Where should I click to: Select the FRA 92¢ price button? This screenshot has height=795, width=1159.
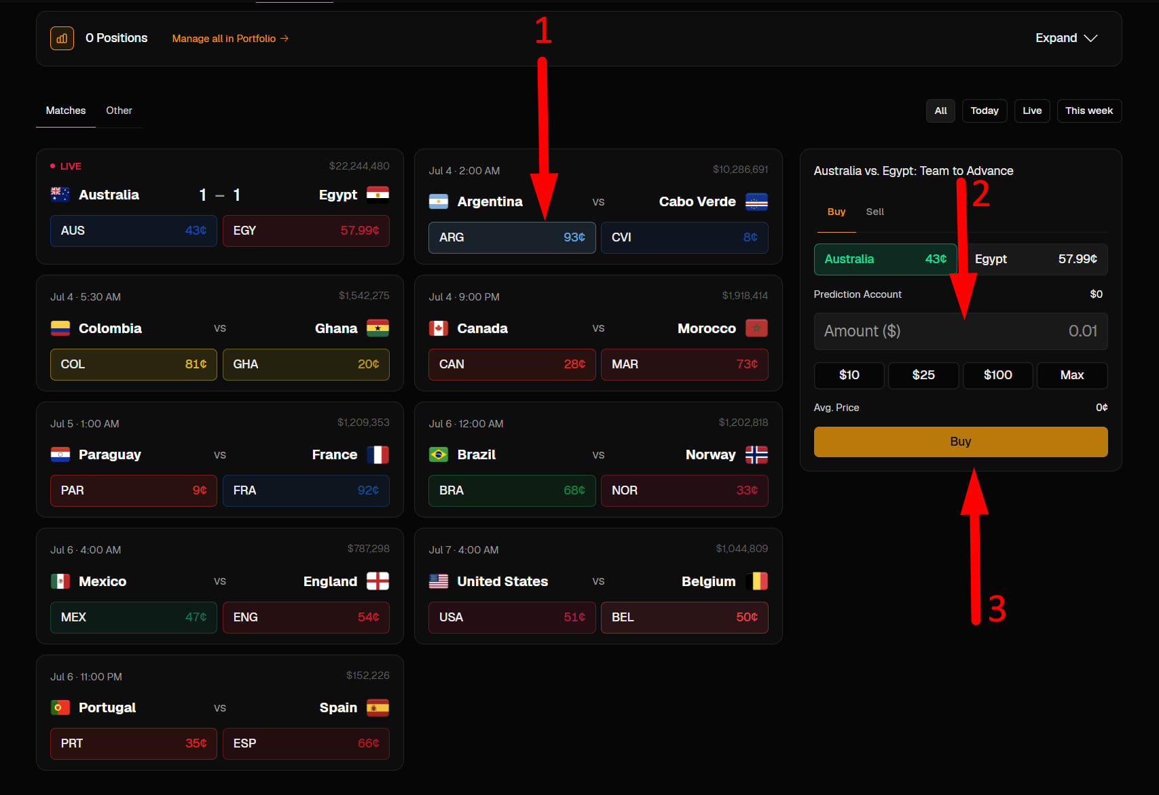tap(306, 490)
